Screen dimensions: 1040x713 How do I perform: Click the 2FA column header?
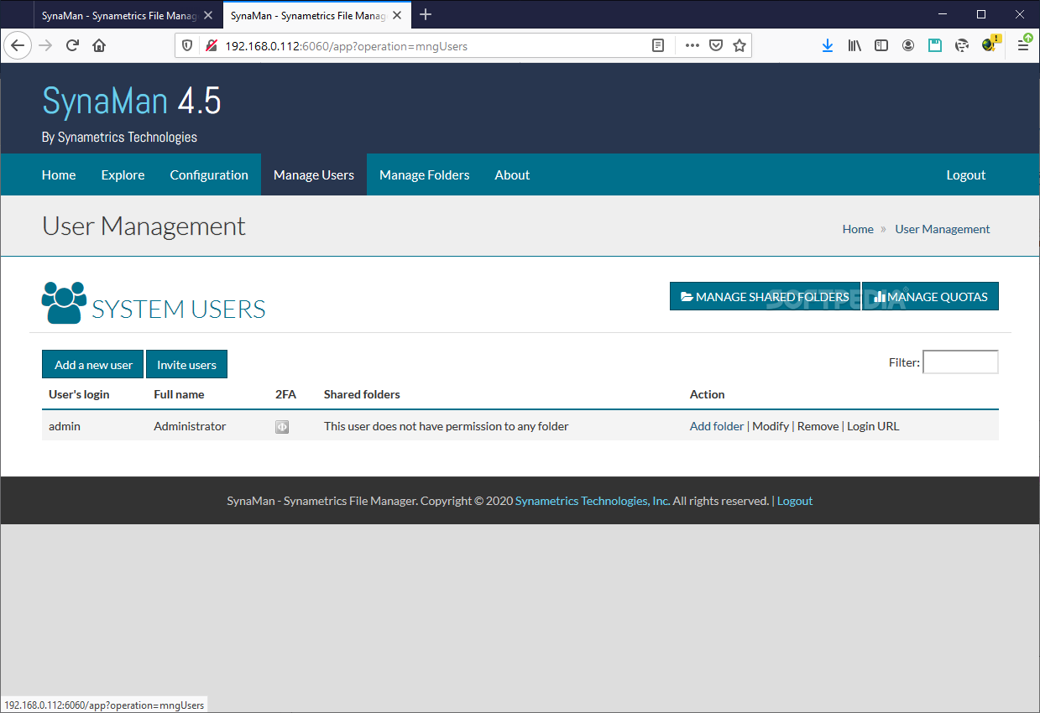285,394
